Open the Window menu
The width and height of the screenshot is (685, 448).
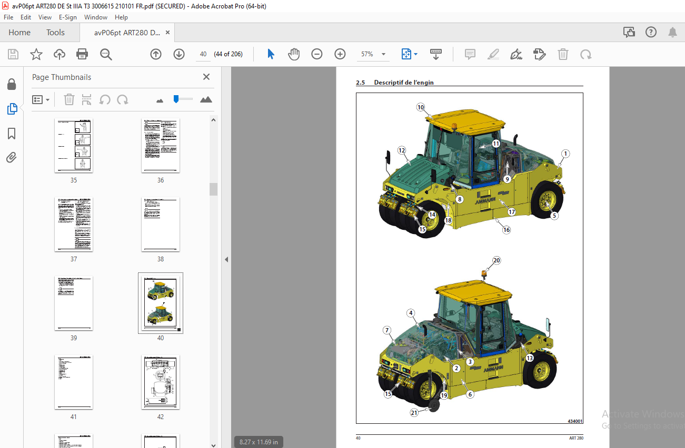pyautogui.click(x=96, y=17)
